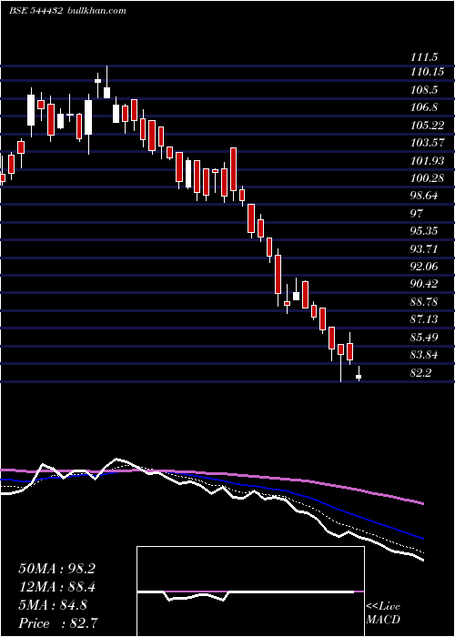
Task: Click the <<Live MACD label
Action: 383,613
